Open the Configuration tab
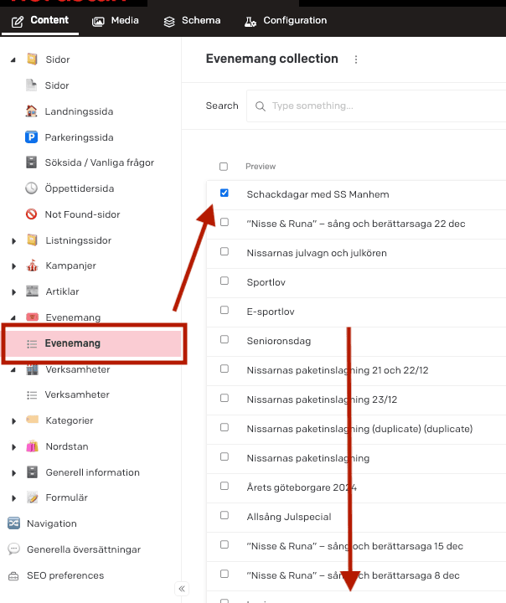Viewport: 506px width, 603px height. pyautogui.click(x=286, y=20)
